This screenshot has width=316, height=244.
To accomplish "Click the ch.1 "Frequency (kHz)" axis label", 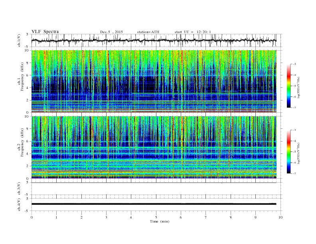I will coord(22,77).
